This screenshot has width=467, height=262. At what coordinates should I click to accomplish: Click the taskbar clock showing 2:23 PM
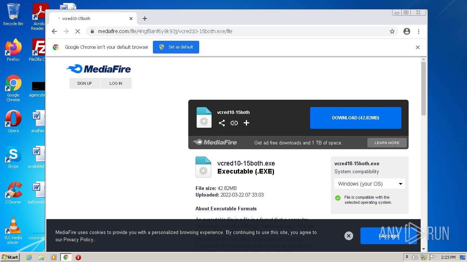tap(448, 257)
